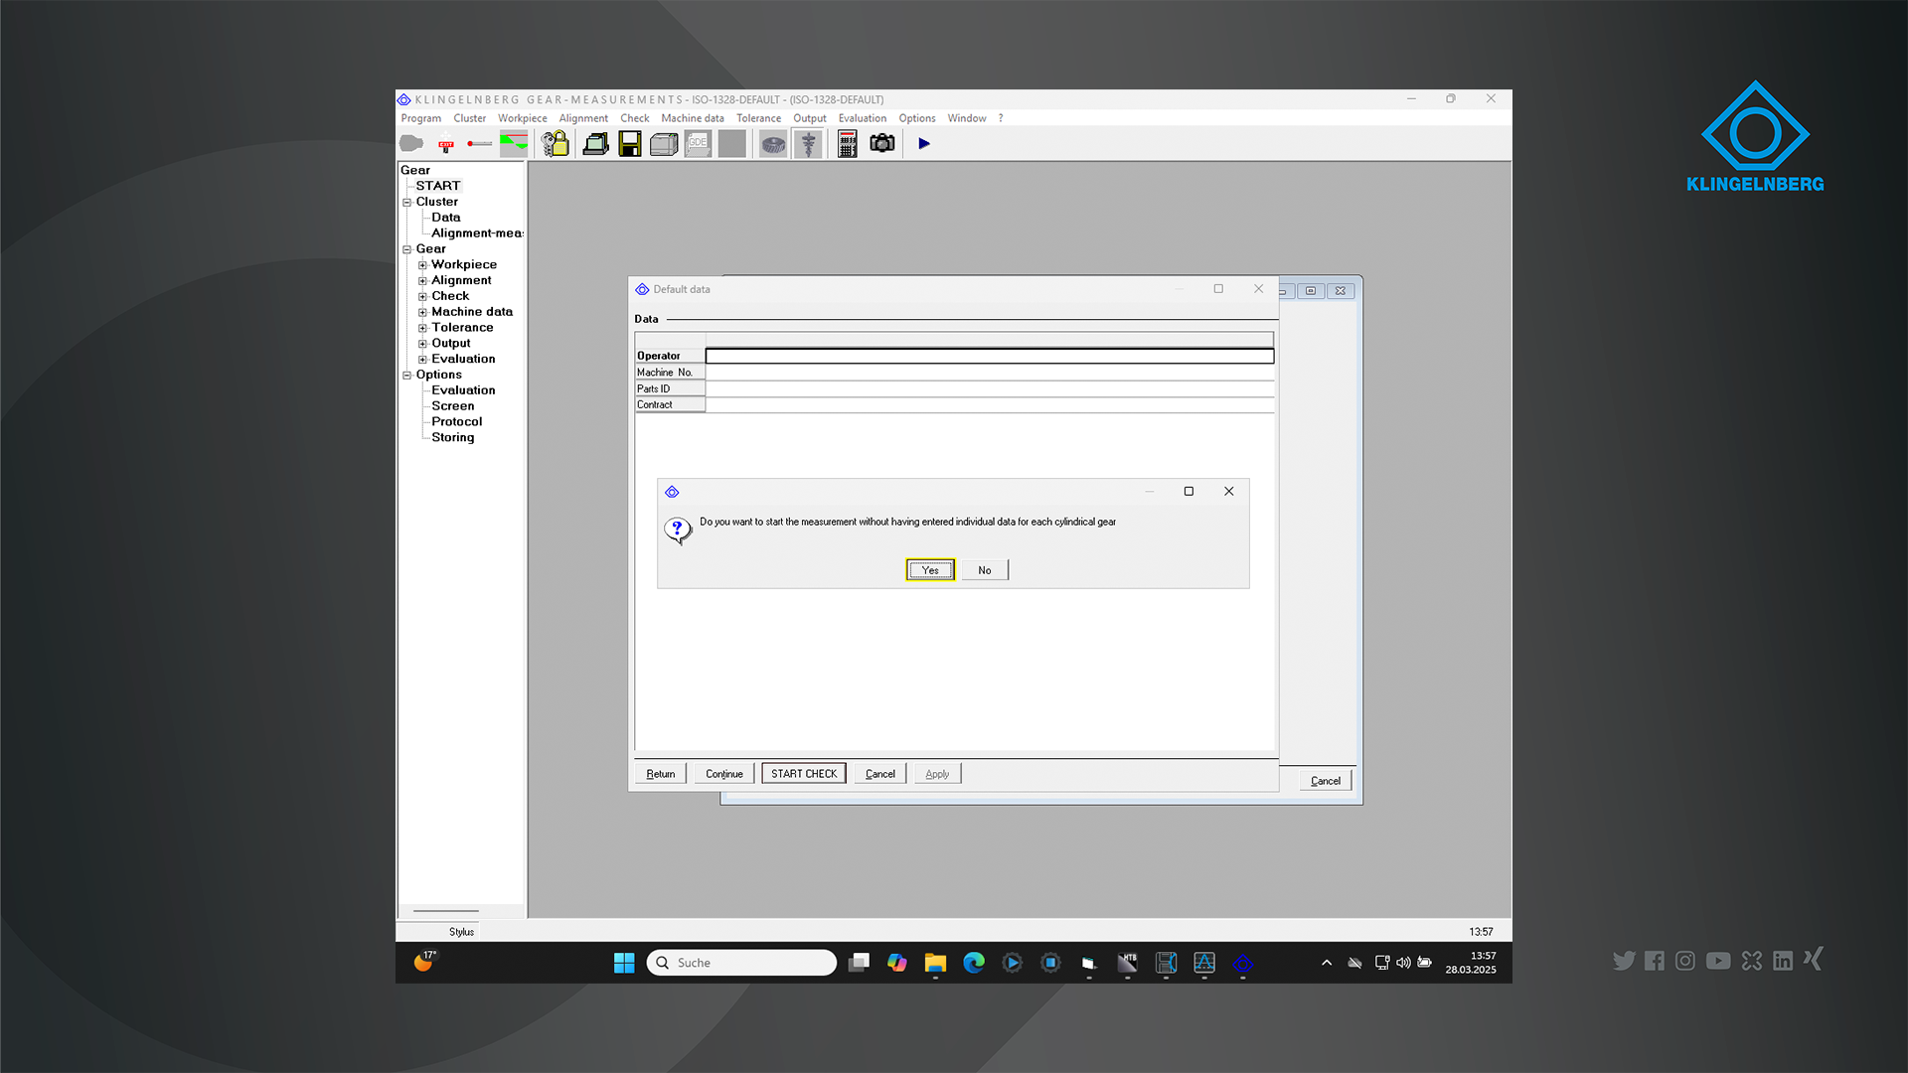Open the taskbar clock showing 28.03.2025

[x=1471, y=963]
